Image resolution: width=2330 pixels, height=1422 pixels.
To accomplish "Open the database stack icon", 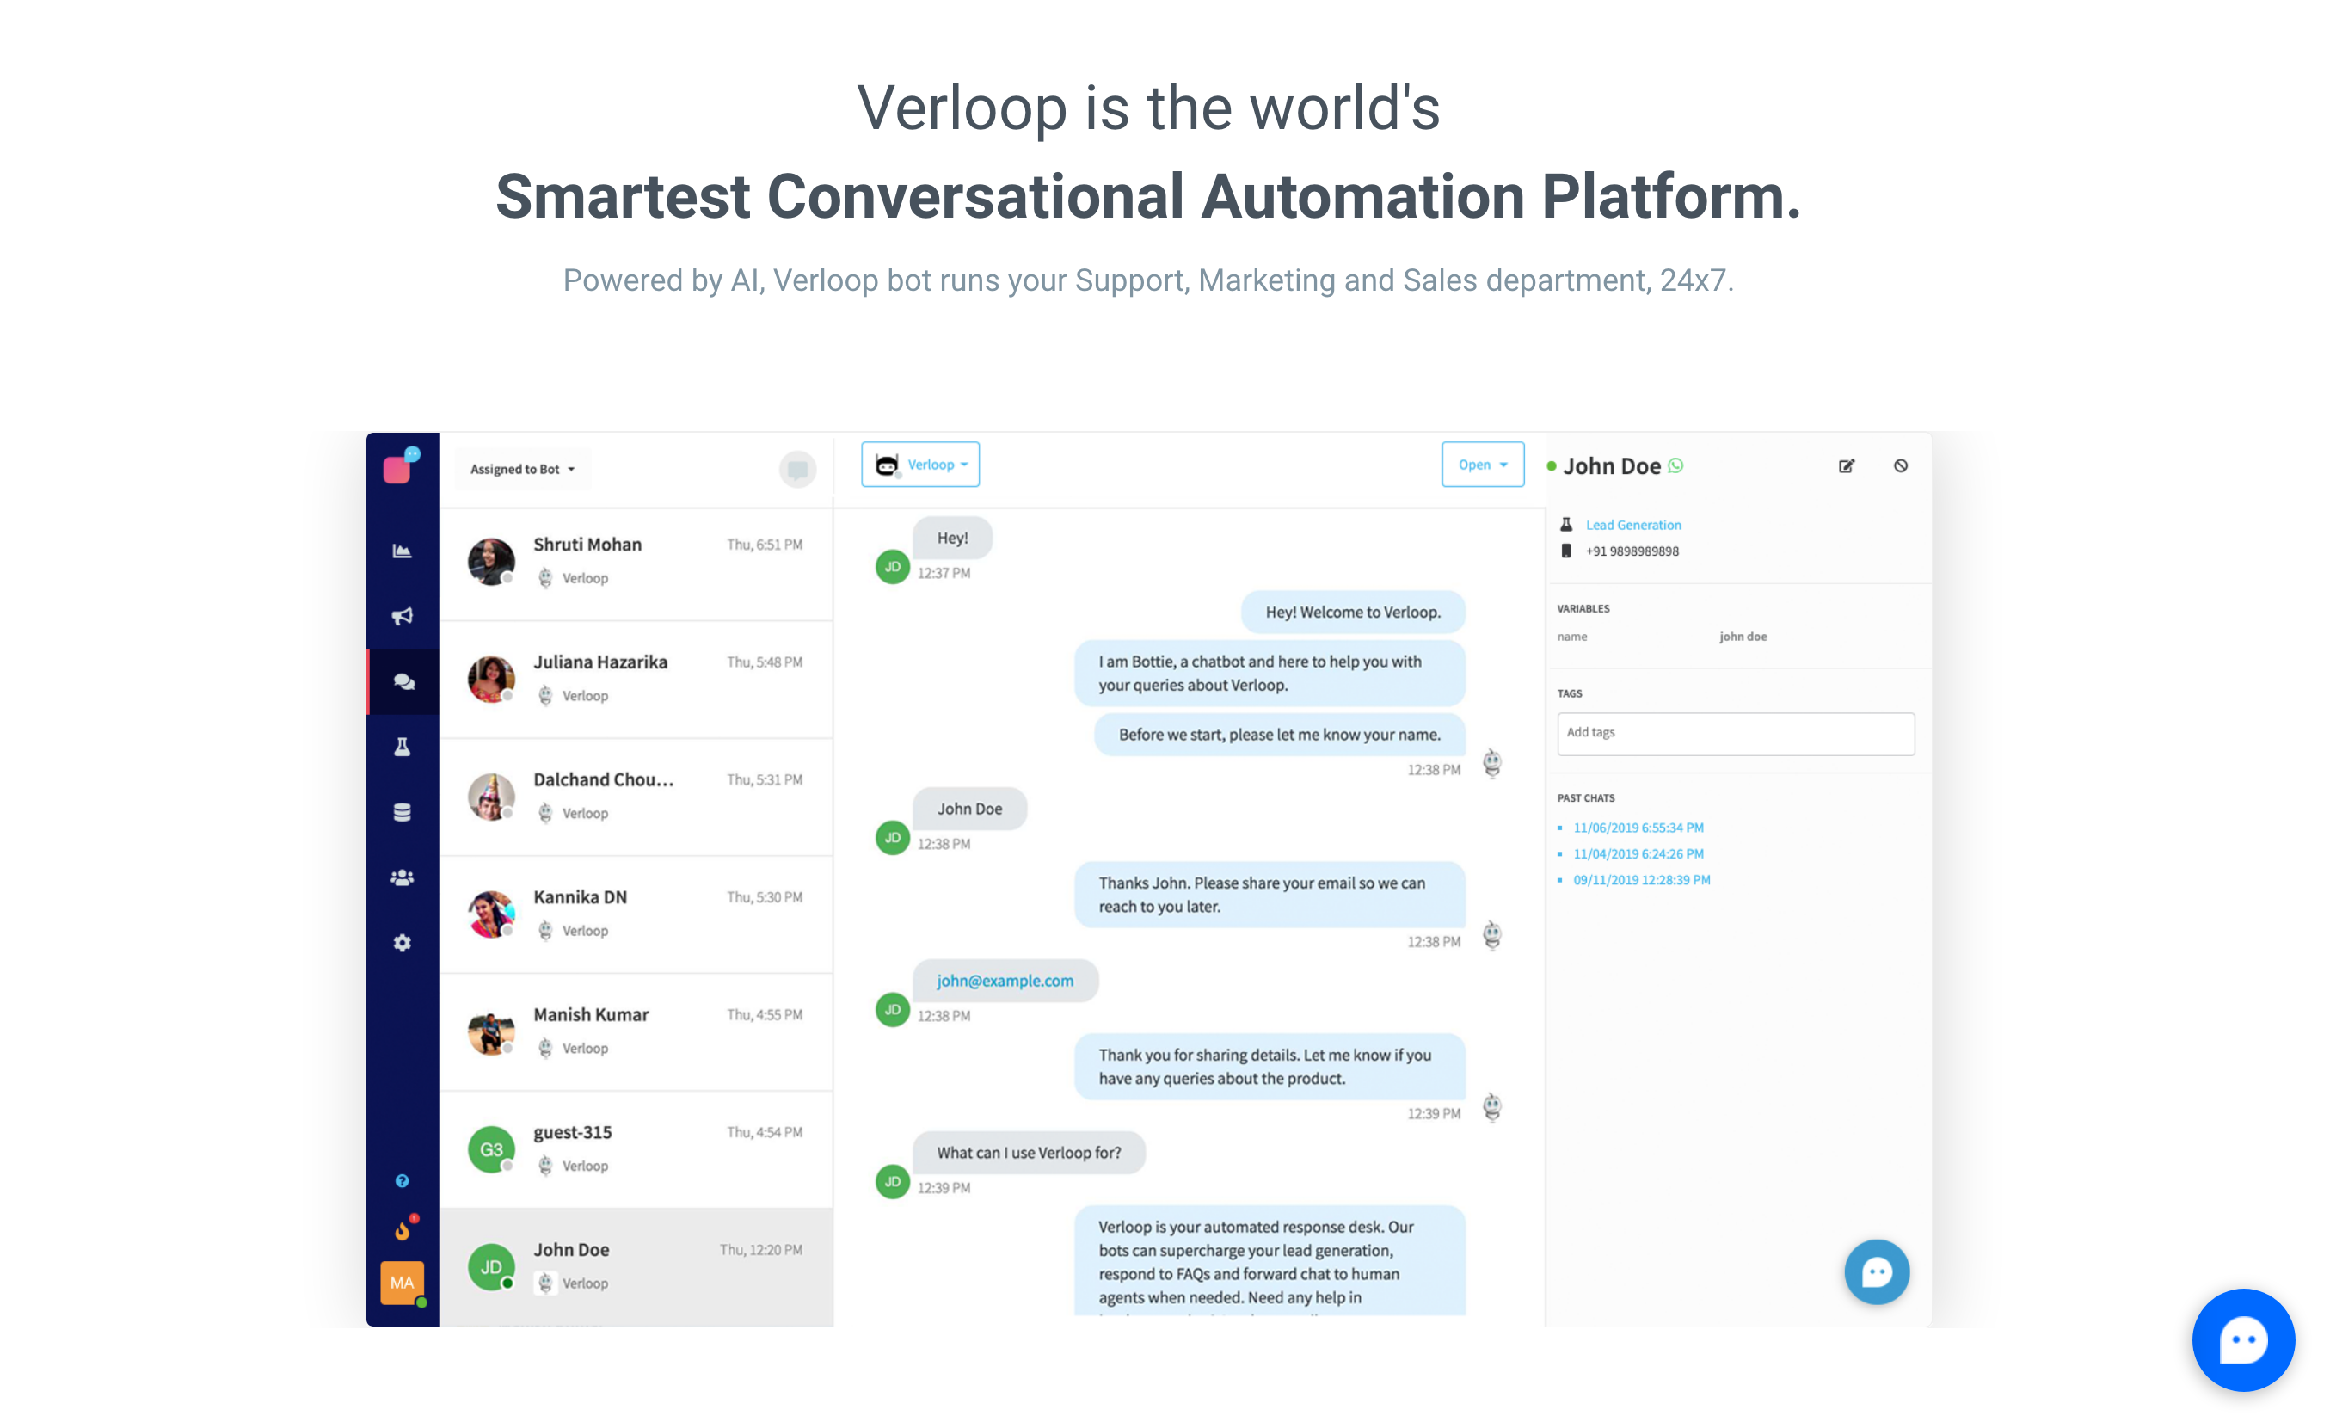I will [403, 814].
